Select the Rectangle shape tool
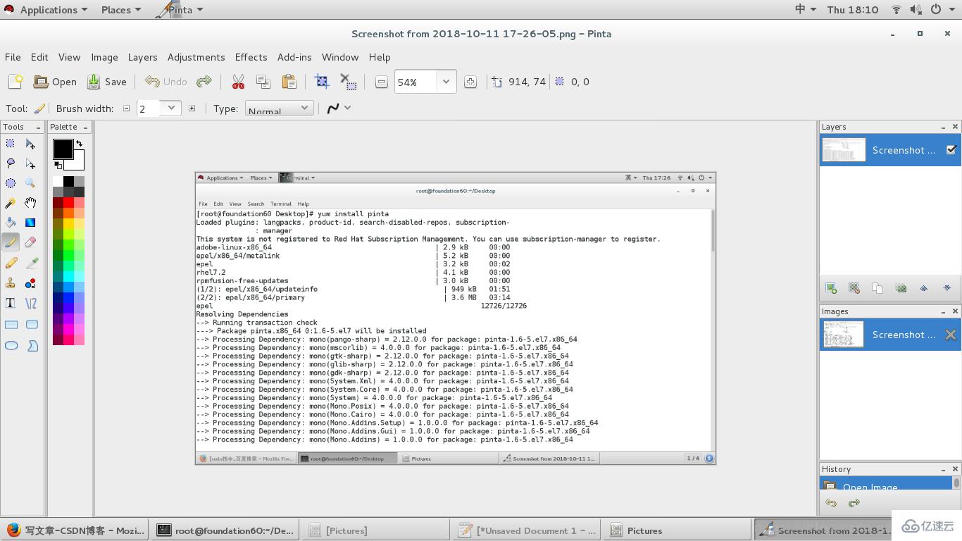Viewport: 962px width, 541px height. 11,325
